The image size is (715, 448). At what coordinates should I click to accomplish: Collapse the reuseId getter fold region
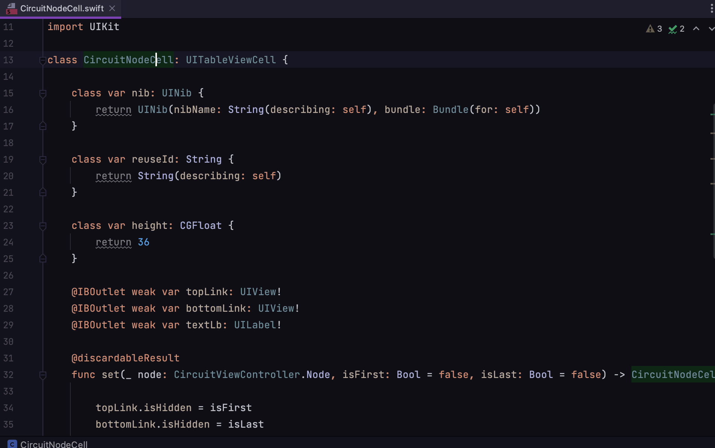[43, 159]
